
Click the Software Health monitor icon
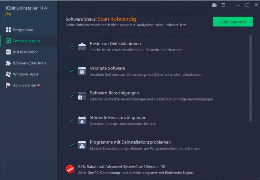point(8,41)
